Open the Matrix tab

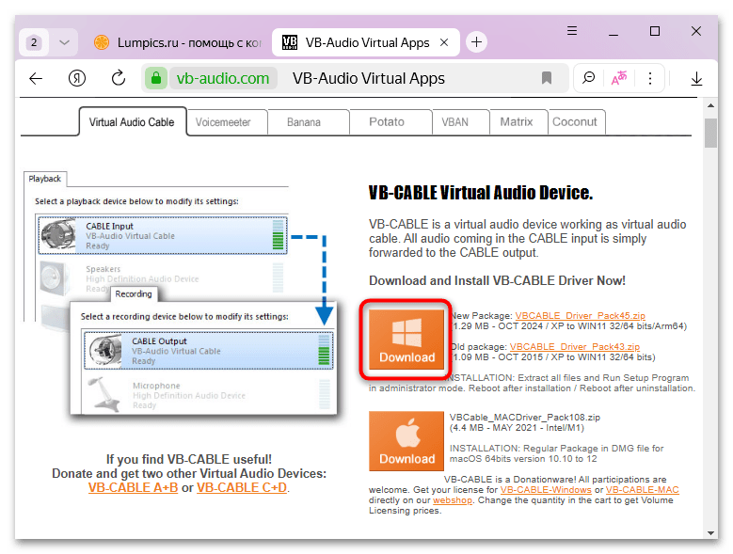pos(517,122)
